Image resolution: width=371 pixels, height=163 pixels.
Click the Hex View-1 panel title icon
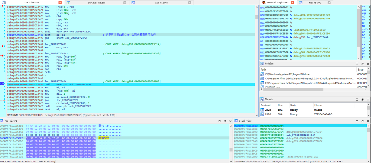coord(2,121)
